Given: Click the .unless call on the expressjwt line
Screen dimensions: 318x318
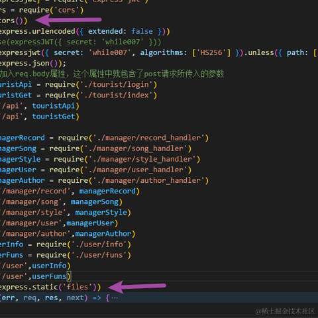Looking at the screenshot, I should tap(259, 52).
